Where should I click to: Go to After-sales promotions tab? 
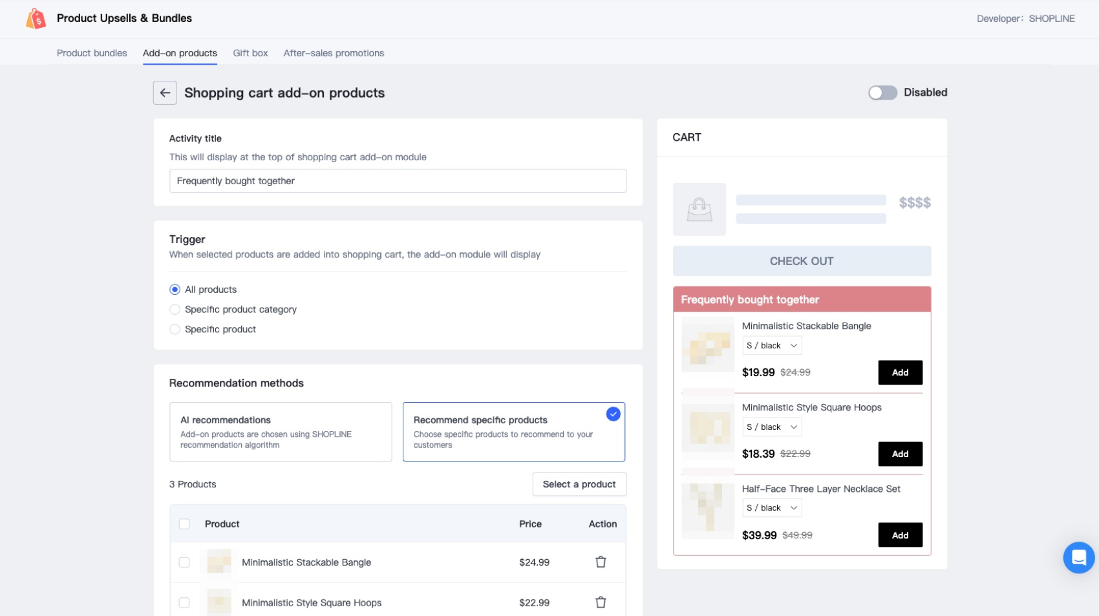point(334,53)
